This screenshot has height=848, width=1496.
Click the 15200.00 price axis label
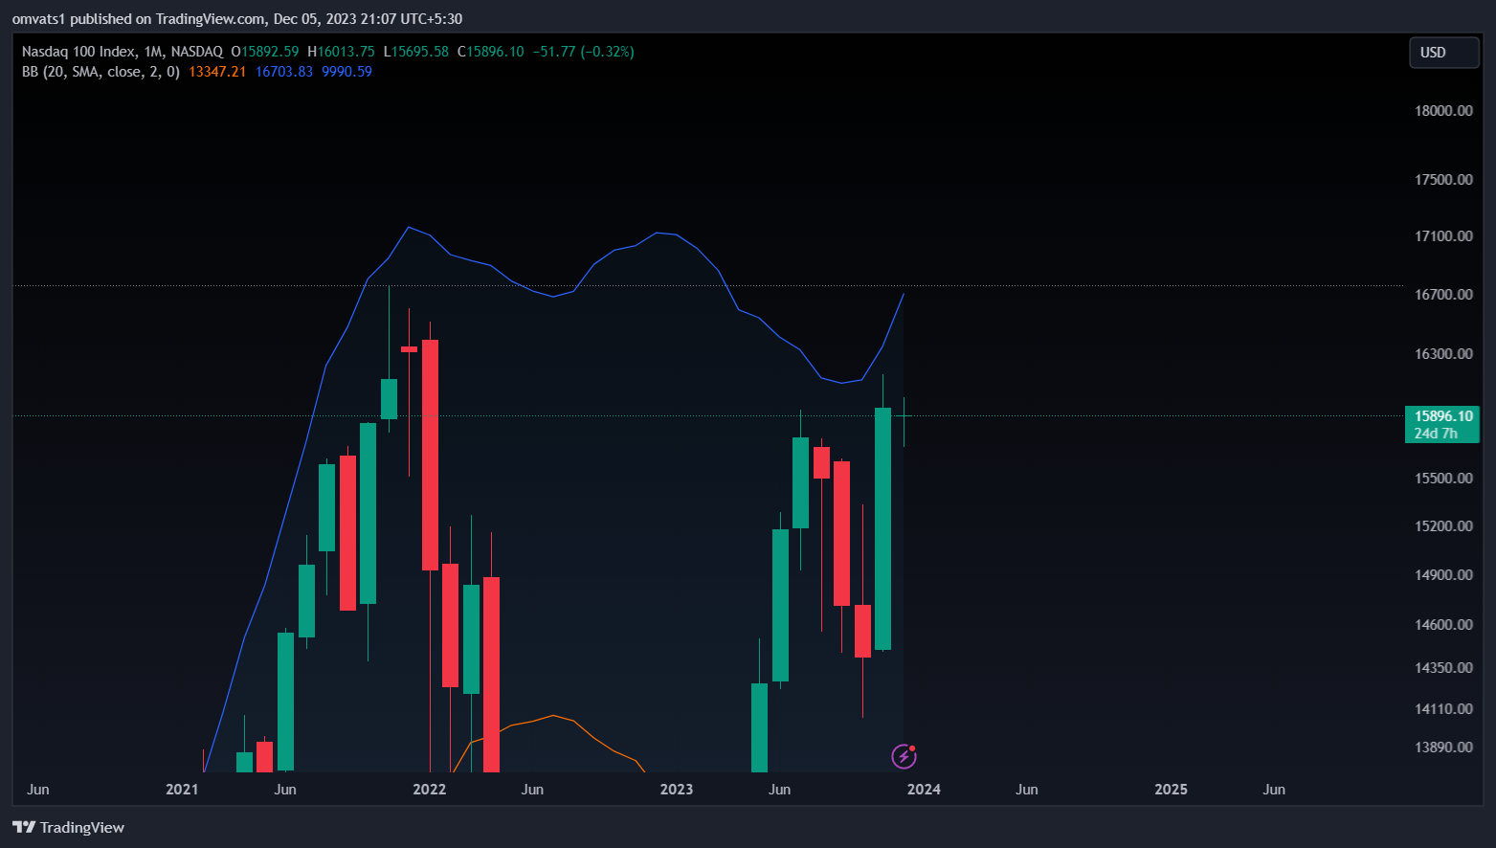(x=1443, y=526)
